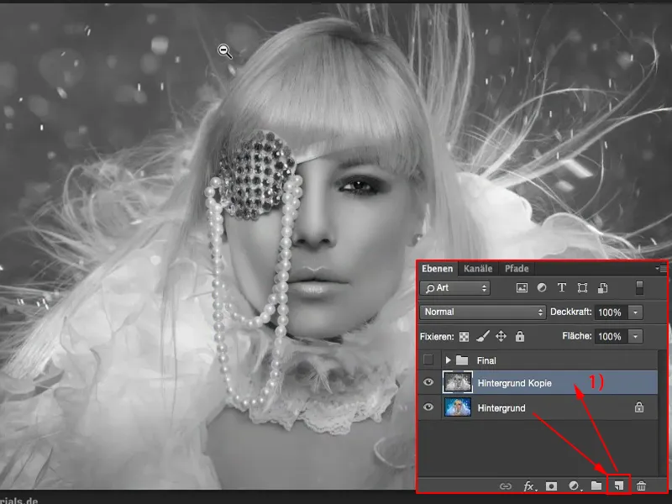672x504 pixels.
Task: Open the layers panel flyout menu
Action: (662, 268)
